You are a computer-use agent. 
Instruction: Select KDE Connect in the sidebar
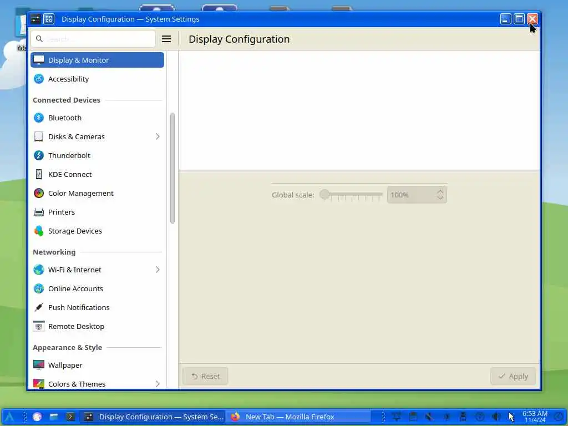click(97, 174)
